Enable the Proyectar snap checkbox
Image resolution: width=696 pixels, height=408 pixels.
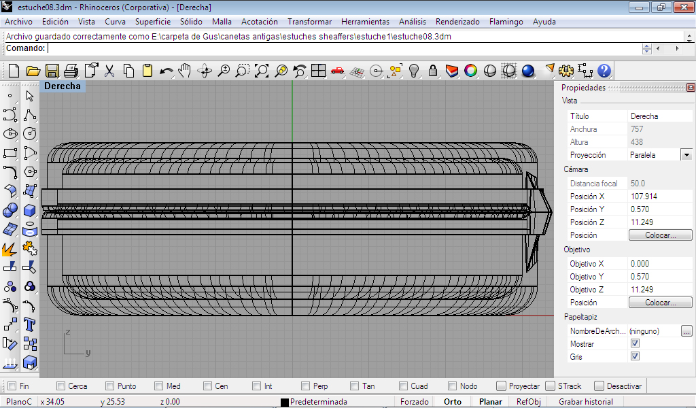tap(501, 386)
